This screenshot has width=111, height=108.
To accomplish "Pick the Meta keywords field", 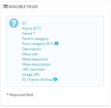I will click(35, 59).
